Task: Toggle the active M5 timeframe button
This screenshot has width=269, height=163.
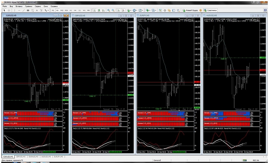Action: coord(57,10)
